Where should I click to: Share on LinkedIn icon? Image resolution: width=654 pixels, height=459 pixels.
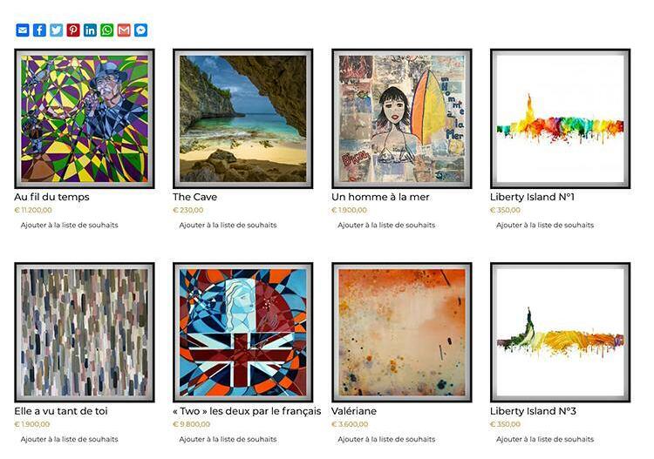coord(90,30)
